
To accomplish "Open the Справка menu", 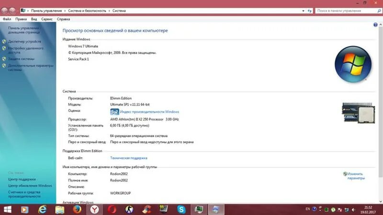I will point(63,19).
